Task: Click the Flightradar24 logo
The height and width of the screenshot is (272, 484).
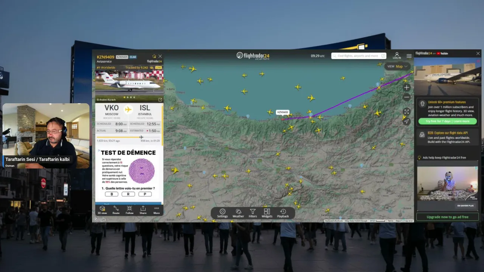Action: pos(253,56)
